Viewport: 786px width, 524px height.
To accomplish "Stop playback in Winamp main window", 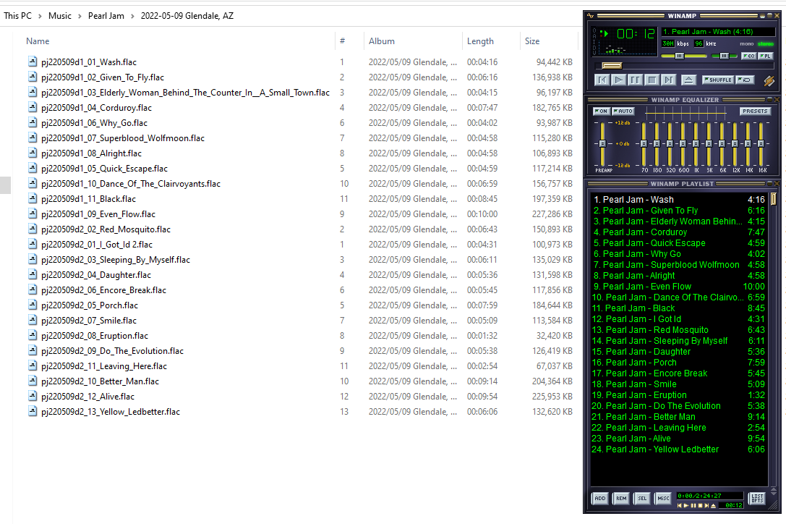I will coord(652,80).
